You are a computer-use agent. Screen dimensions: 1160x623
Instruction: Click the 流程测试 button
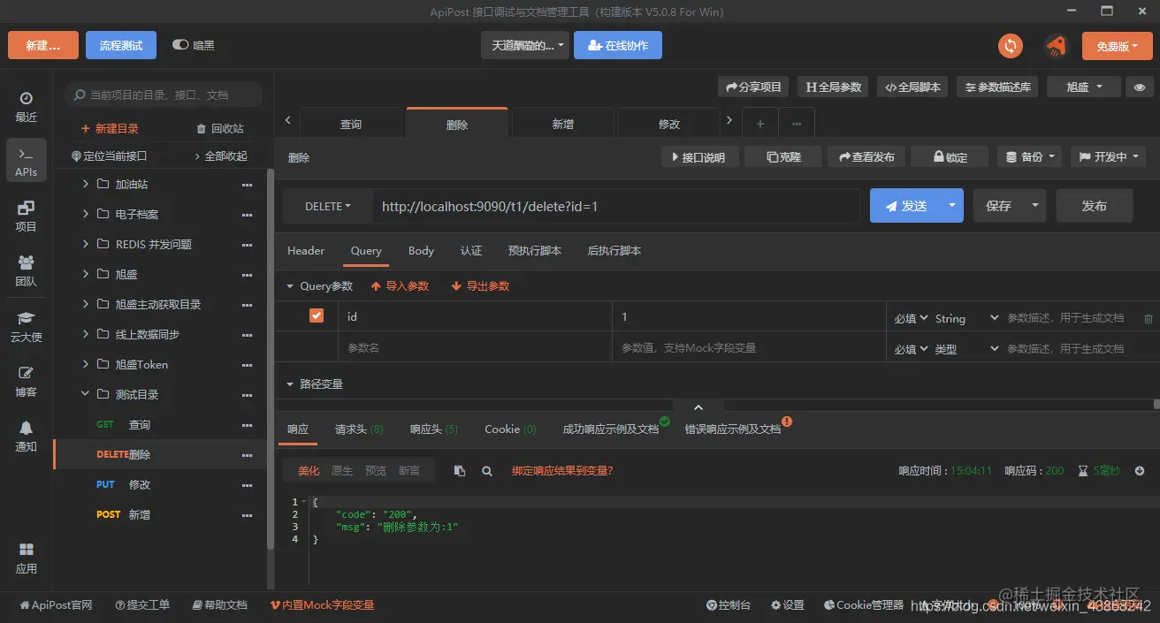(x=121, y=45)
